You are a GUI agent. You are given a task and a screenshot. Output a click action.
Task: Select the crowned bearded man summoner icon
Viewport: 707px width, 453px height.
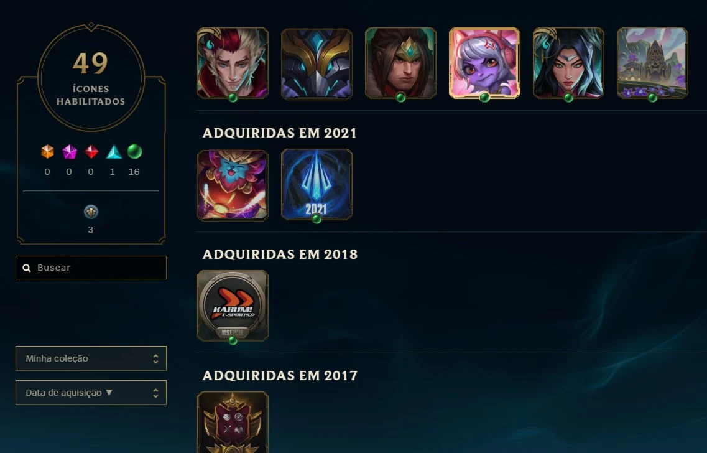point(400,63)
